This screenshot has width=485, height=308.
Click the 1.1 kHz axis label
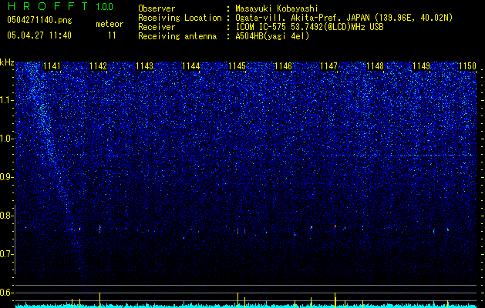[7, 100]
